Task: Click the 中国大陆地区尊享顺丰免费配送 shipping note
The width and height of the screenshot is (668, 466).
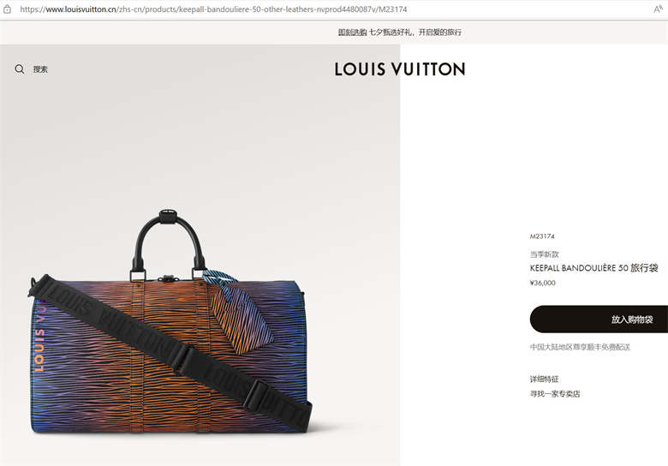Action: coord(580,347)
